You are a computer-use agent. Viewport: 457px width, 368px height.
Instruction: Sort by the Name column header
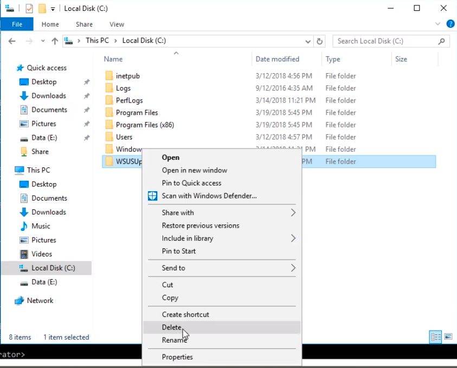[x=113, y=59]
